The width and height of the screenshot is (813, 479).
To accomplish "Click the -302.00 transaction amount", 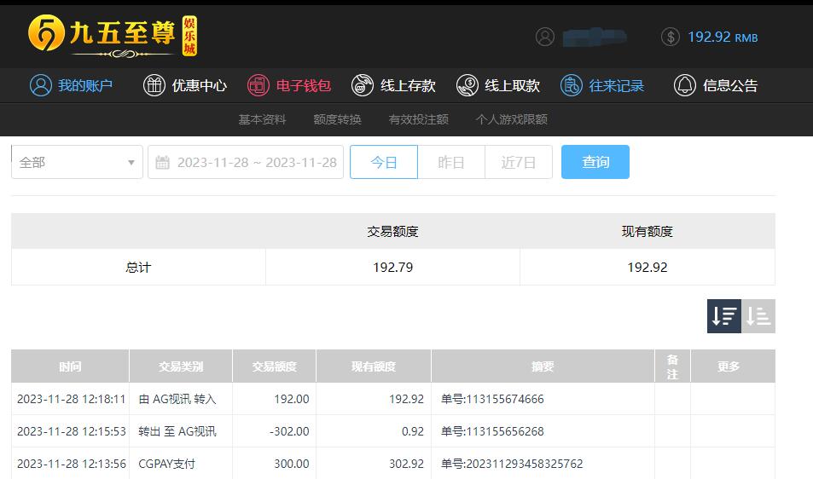I will pos(289,431).
